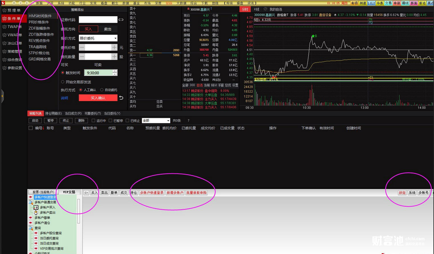Open the 综合查询 sidebar entry
Screen dimensions: 434x254
14,60
